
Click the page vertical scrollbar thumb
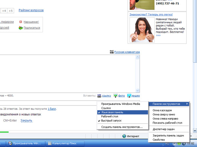[195, 31]
